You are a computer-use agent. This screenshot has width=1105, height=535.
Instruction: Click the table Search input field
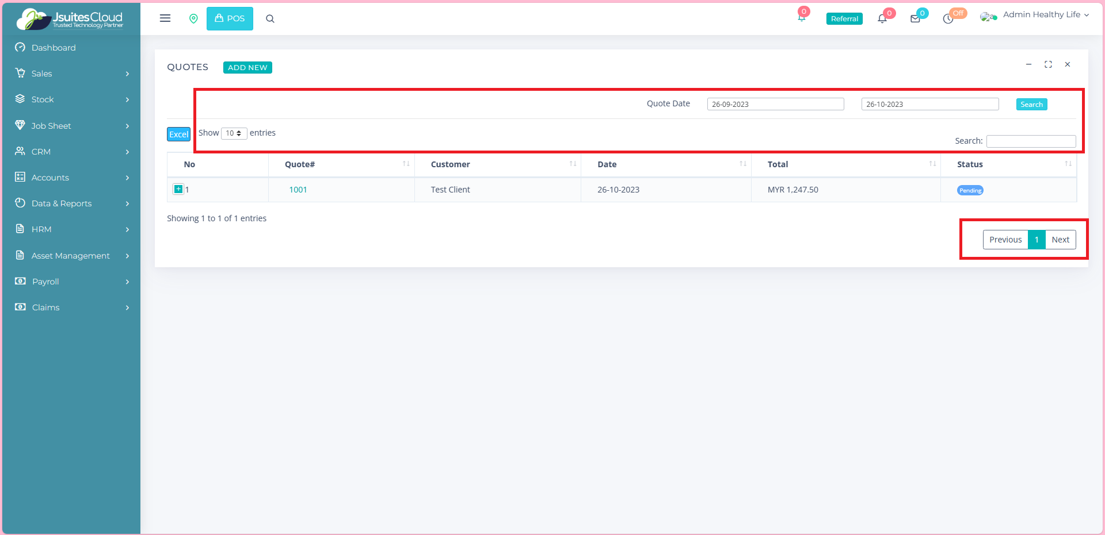1031,141
